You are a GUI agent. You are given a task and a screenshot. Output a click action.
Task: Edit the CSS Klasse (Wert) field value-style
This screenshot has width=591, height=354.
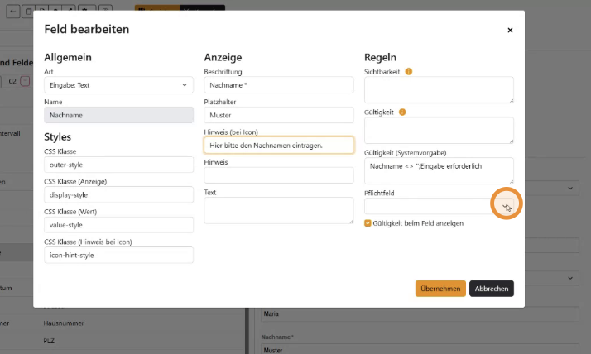click(x=118, y=225)
